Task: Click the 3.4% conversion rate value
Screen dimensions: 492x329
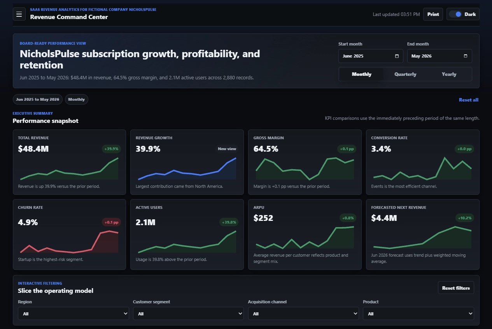Action: pyautogui.click(x=381, y=149)
